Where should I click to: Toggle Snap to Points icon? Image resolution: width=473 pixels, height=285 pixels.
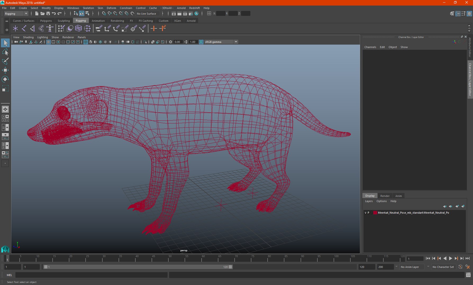115,13
